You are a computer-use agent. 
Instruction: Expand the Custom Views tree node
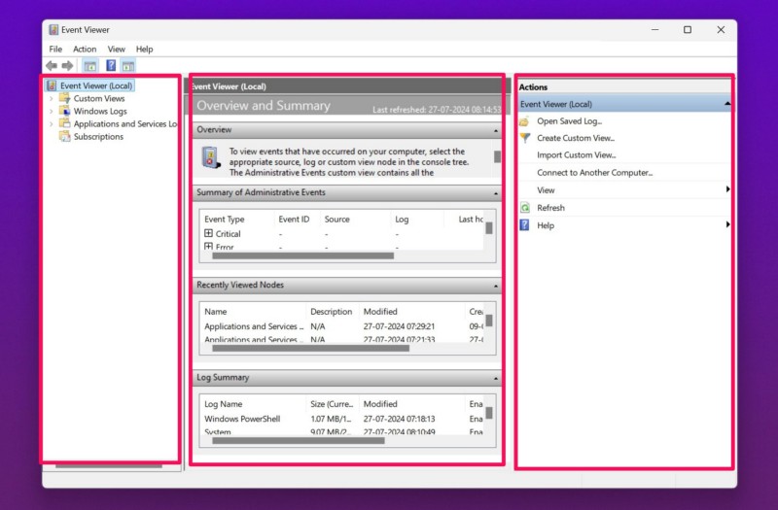[x=52, y=99]
